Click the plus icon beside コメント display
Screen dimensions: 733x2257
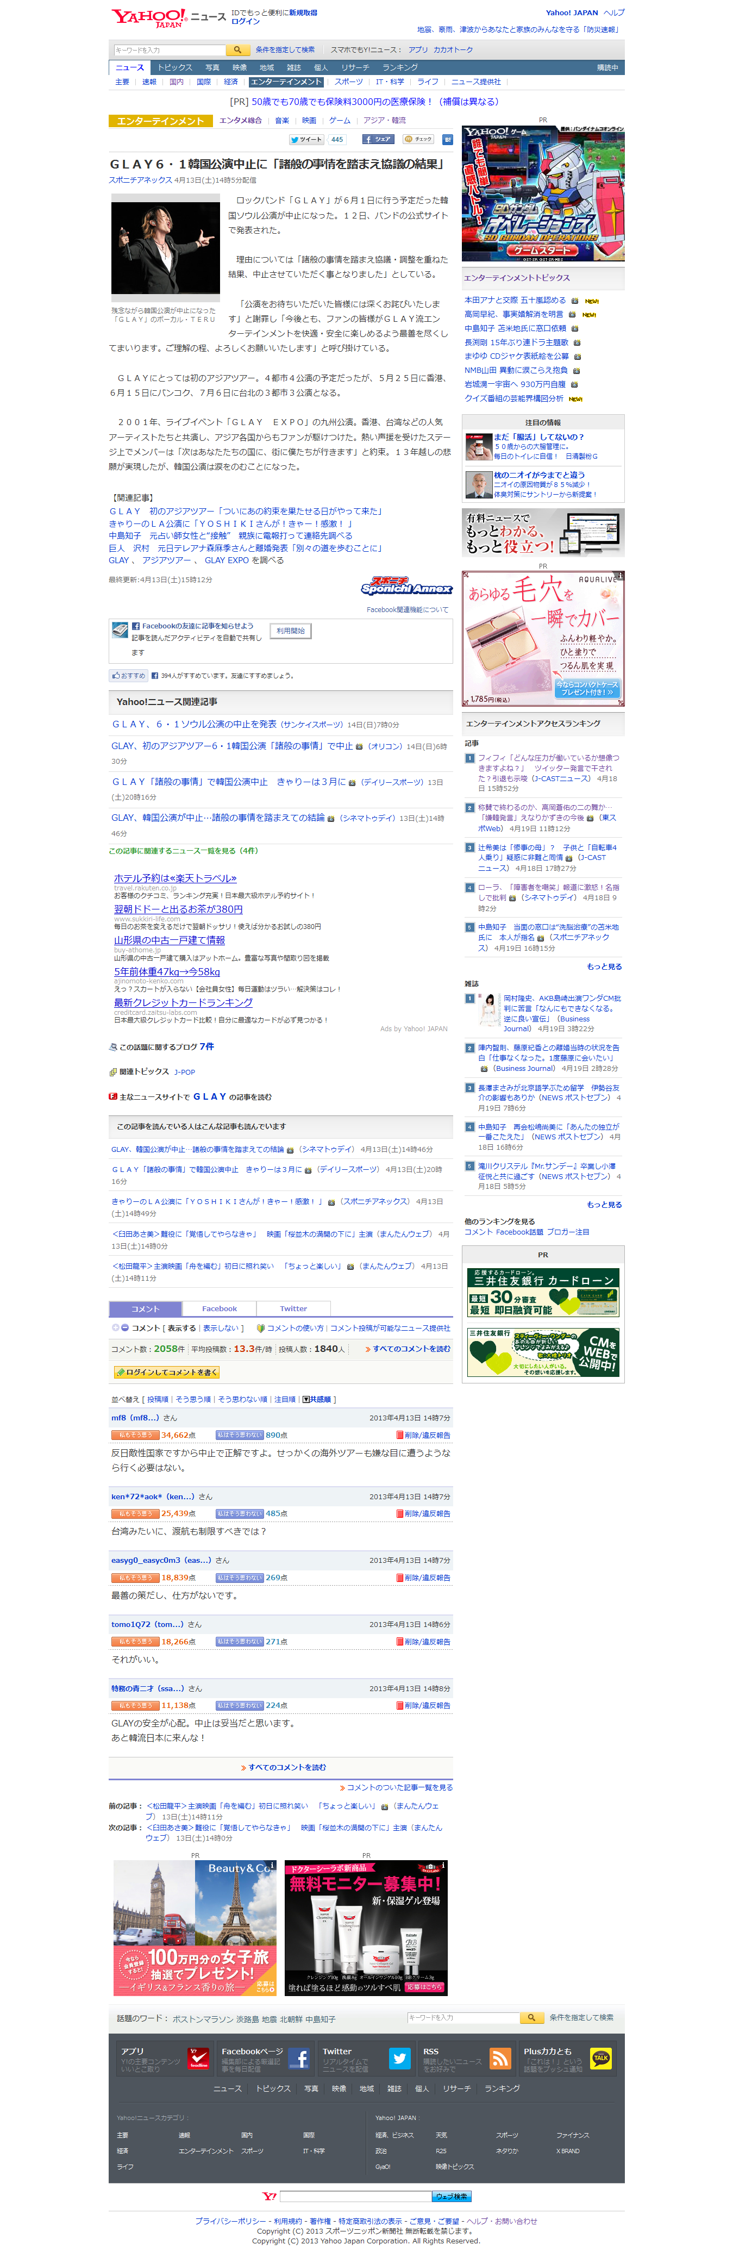tap(115, 1328)
